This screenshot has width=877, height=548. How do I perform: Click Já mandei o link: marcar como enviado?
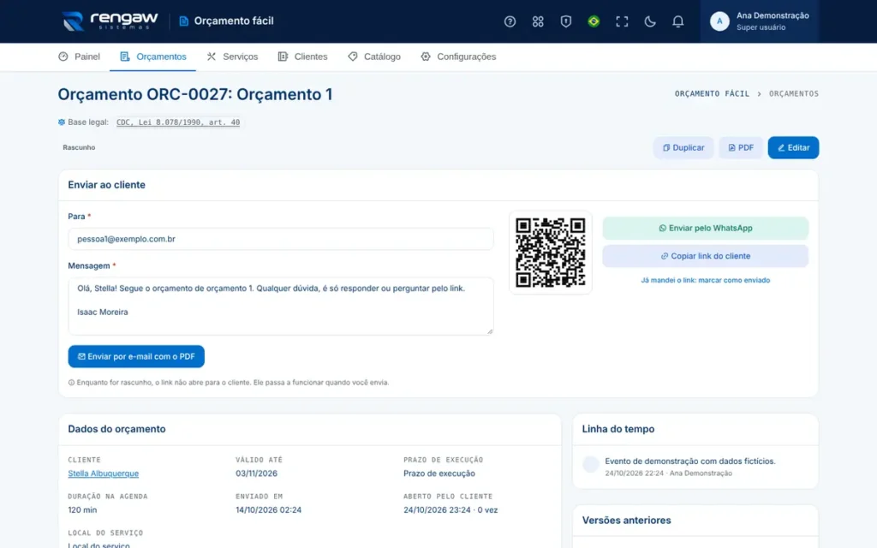[706, 280]
